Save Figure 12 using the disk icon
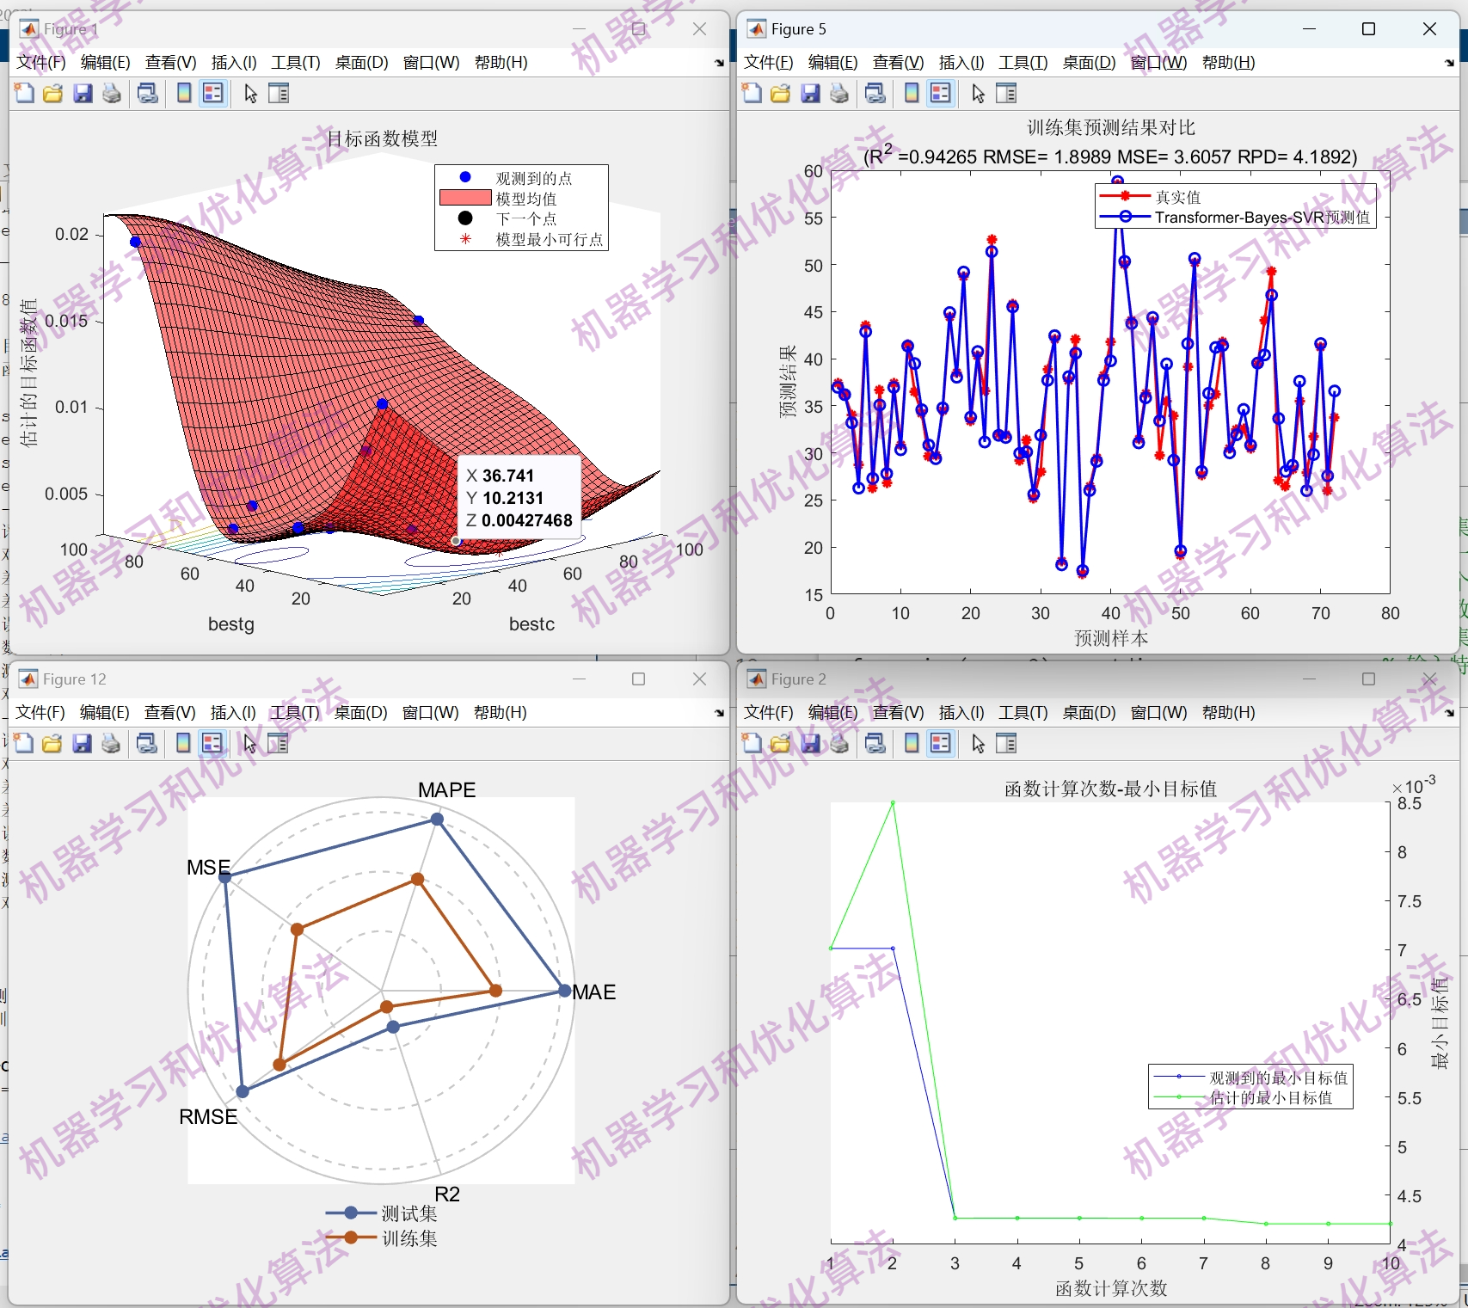The width and height of the screenshot is (1468, 1308). (82, 744)
